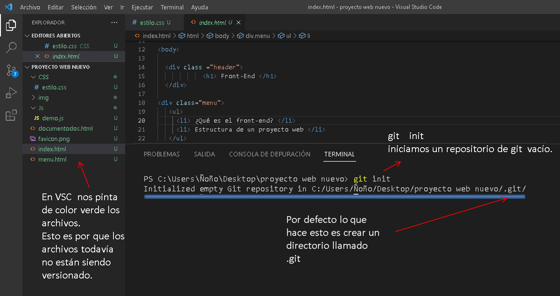Close the index.html editor tab
The height and width of the screenshot is (296, 560).
239,23
